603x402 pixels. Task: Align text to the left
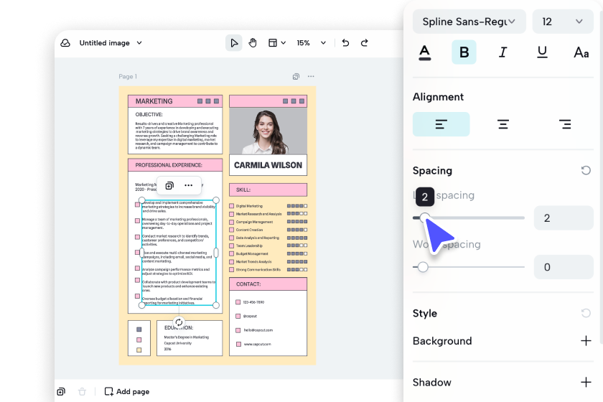(441, 124)
